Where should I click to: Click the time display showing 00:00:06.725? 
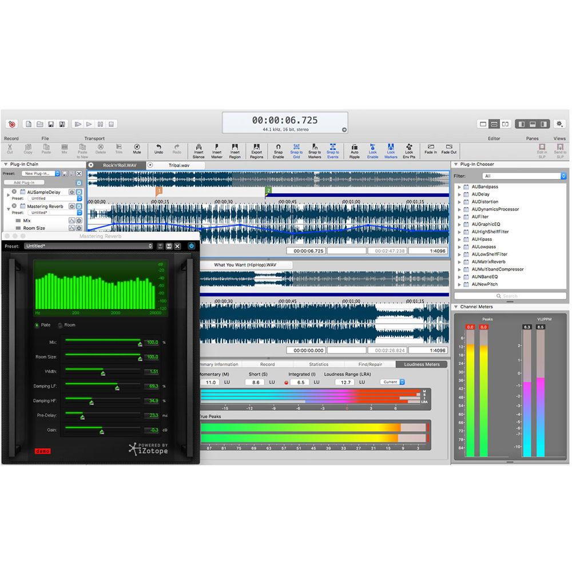pos(284,120)
